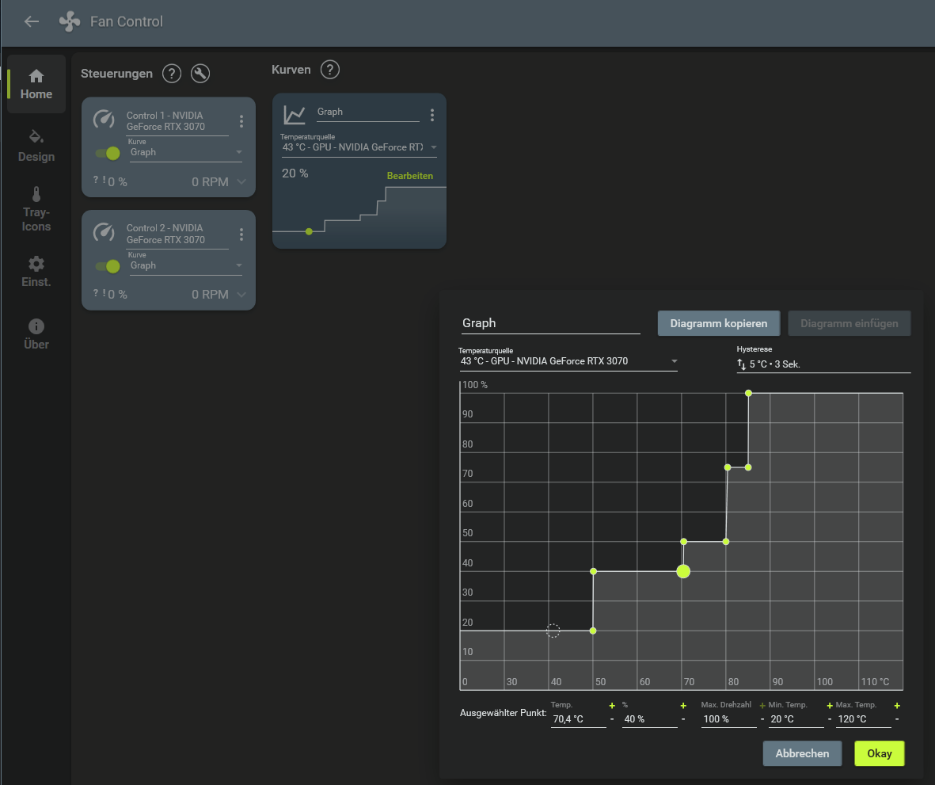Toggle the Control 1 enable switch

(108, 154)
